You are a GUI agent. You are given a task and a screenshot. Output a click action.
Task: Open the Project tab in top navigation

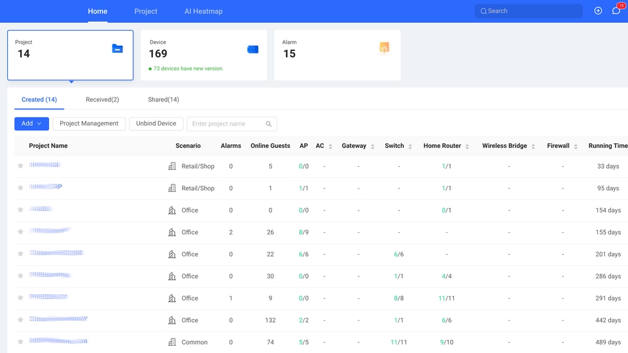(x=146, y=11)
